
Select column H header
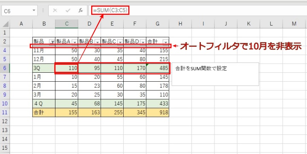coord(180,24)
